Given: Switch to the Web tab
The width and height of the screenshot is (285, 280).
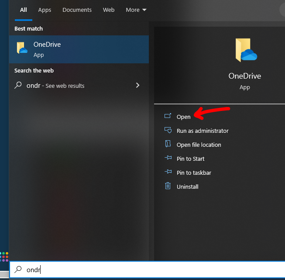Looking at the screenshot, I should [x=109, y=10].
